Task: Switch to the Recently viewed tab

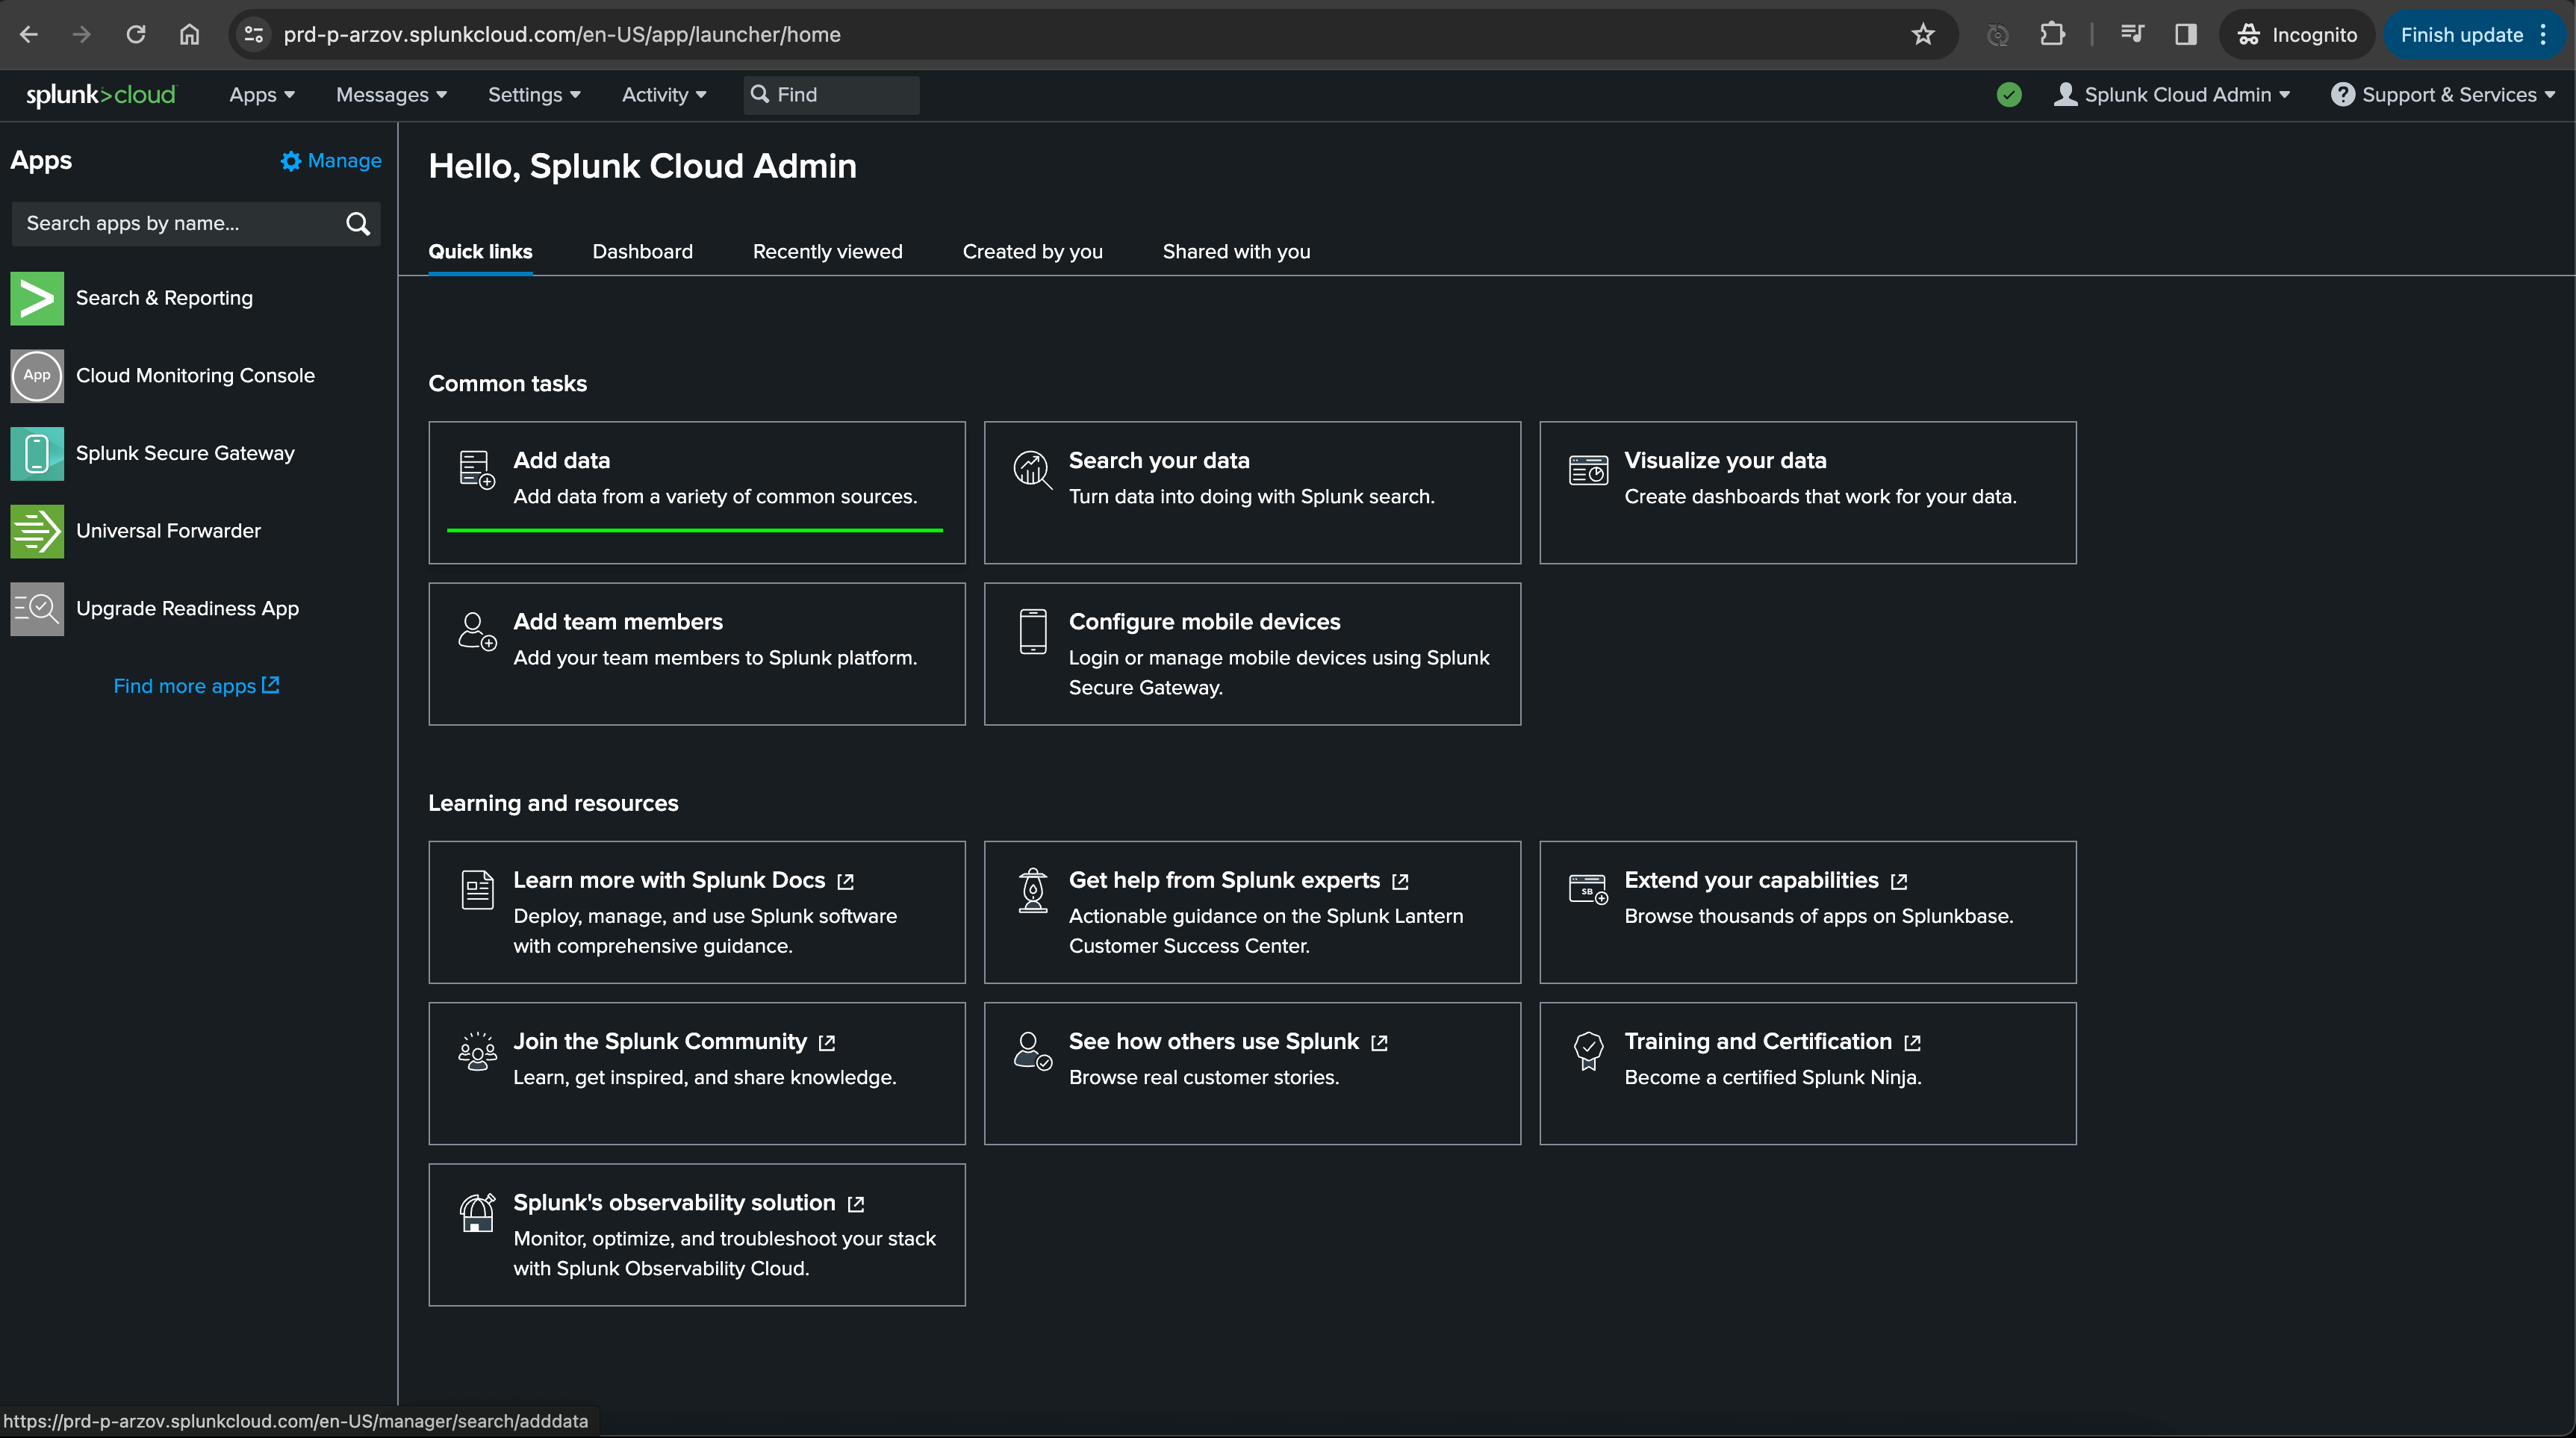Action: [x=827, y=252]
